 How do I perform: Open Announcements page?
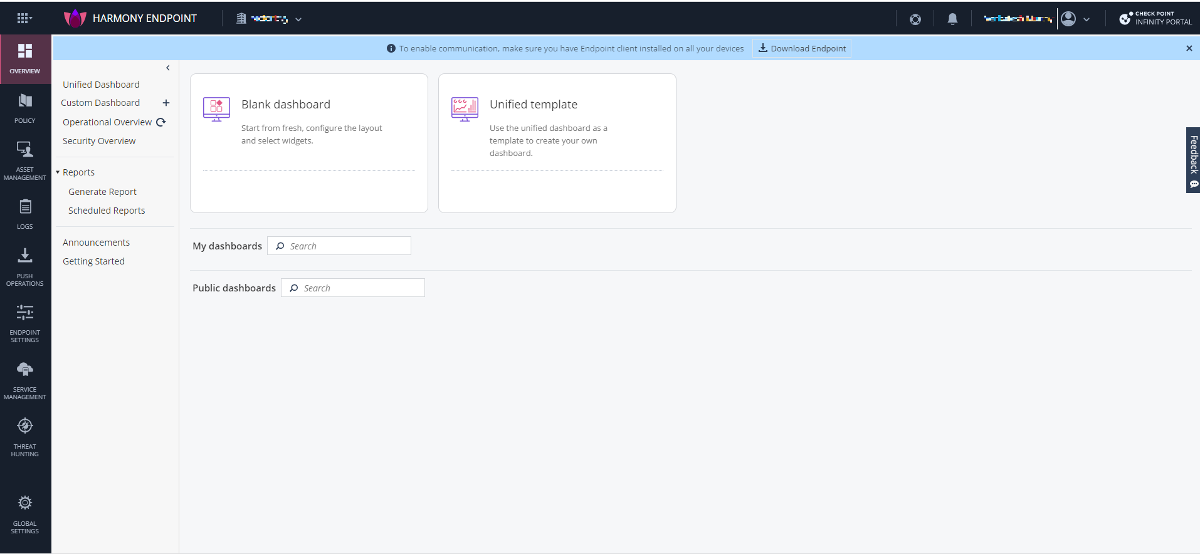96,243
